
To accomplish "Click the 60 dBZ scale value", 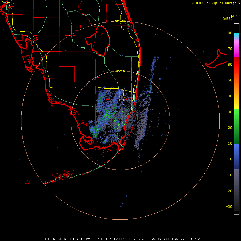I will click(230, 65).
